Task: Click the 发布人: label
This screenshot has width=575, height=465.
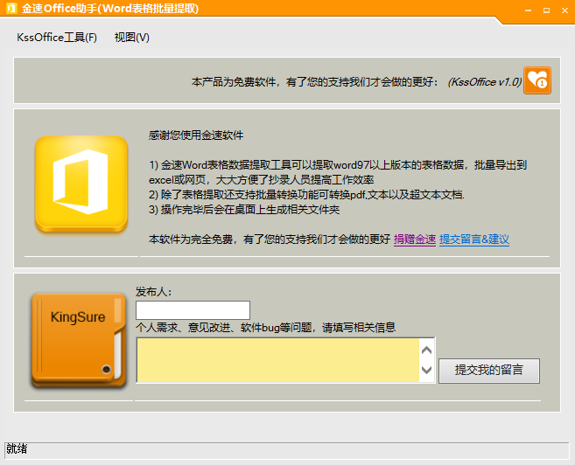Action: pos(154,292)
